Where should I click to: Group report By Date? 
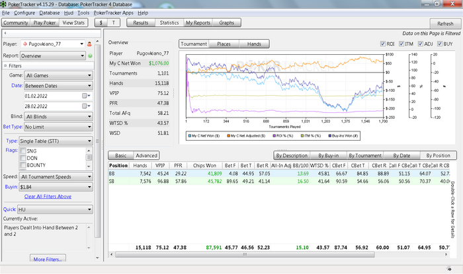pyautogui.click(x=401, y=156)
